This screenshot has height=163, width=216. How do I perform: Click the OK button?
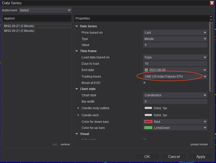147,156
